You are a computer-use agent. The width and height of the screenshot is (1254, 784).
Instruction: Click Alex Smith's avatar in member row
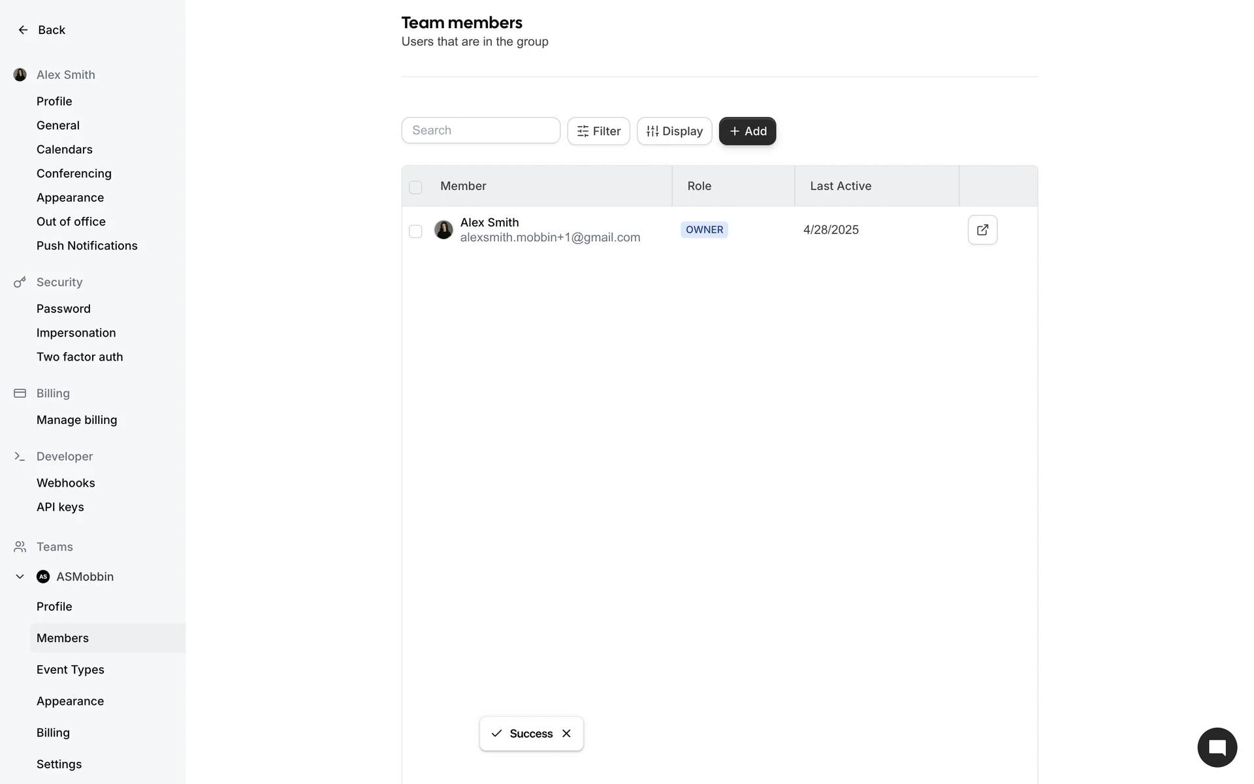(443, 230)
